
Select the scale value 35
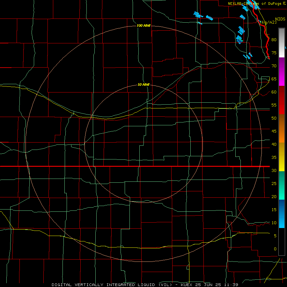coord(274,158)
